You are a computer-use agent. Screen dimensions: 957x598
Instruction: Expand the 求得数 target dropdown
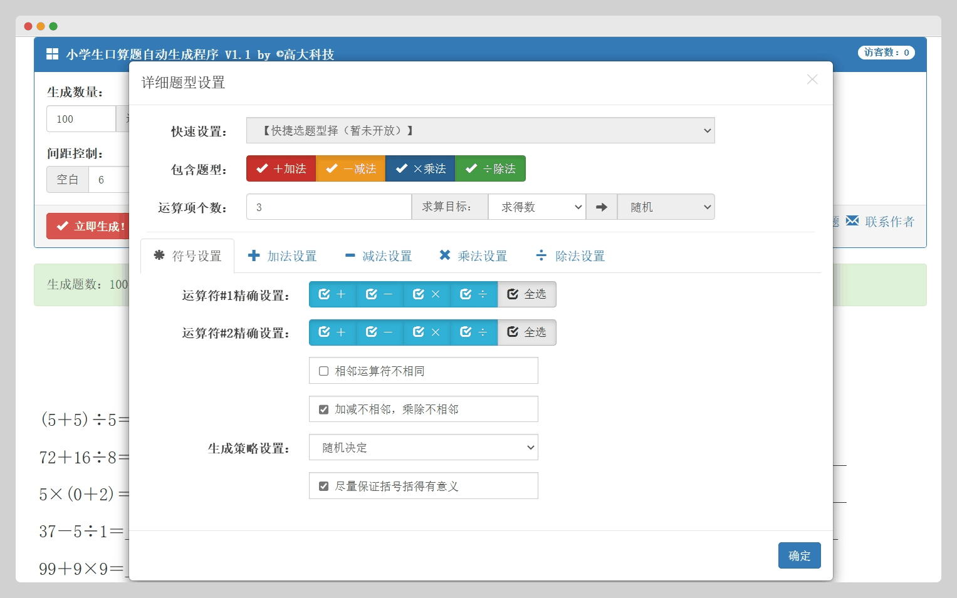click(x=536, y=207)
